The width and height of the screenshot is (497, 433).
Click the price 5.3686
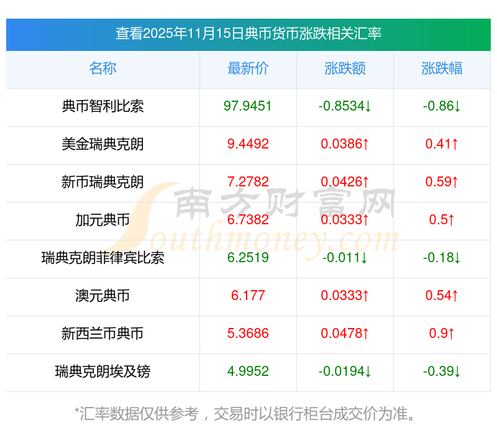tap(248, 334)
